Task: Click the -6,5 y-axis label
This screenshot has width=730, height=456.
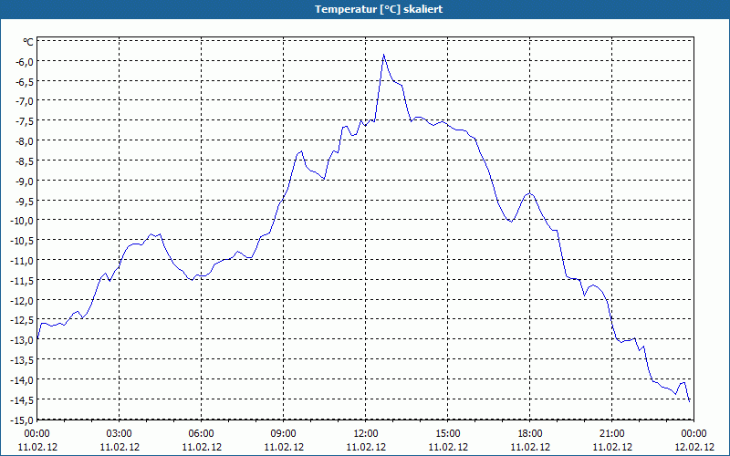Action: [26, 81]
